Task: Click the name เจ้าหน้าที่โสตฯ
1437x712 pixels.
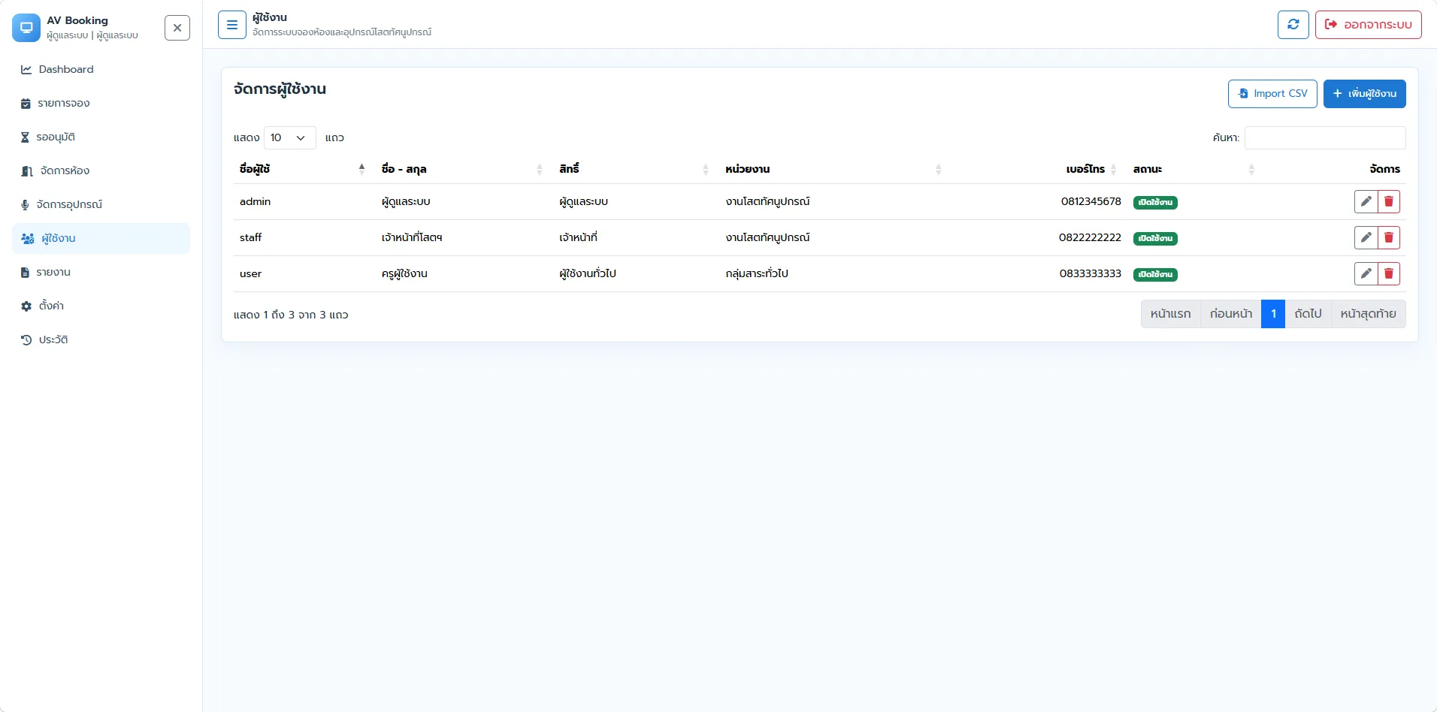Action: (412, 237)
